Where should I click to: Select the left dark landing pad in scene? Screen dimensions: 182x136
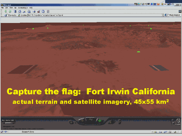coord(23,69)
